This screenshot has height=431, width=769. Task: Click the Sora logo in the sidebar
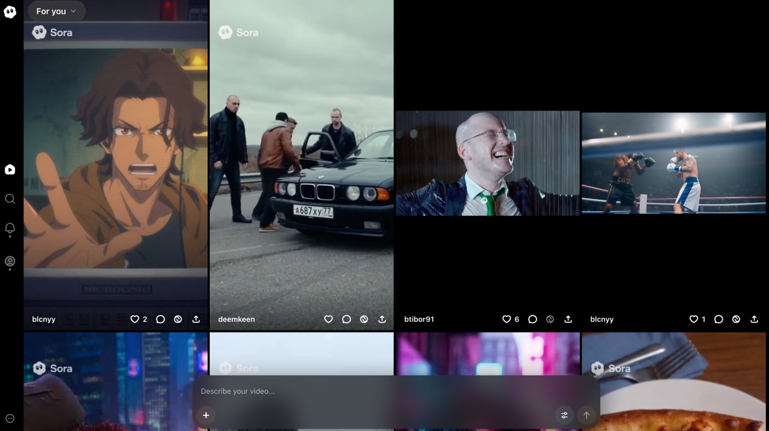click(x=10, y=11)
